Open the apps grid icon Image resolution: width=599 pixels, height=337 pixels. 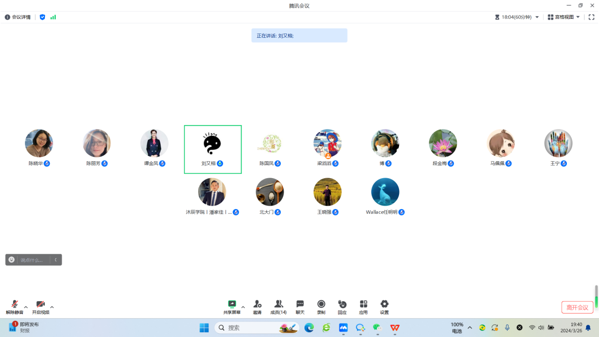point(363,304)
